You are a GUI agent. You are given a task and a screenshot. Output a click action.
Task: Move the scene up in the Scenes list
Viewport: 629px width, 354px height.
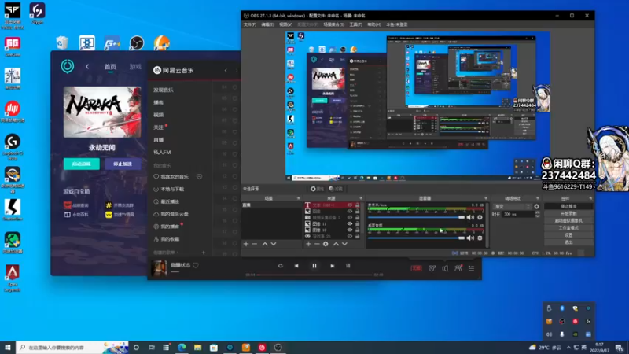coord(265,244)
